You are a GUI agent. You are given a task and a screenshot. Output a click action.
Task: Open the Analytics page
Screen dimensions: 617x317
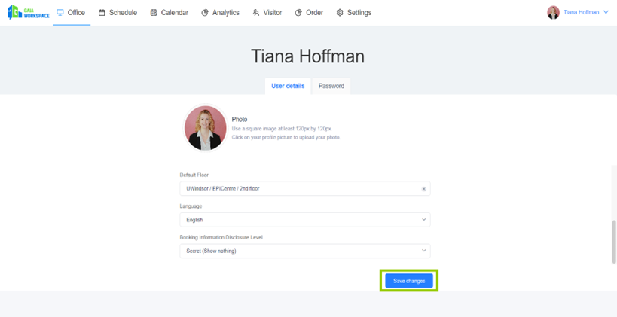click(220, 13)
